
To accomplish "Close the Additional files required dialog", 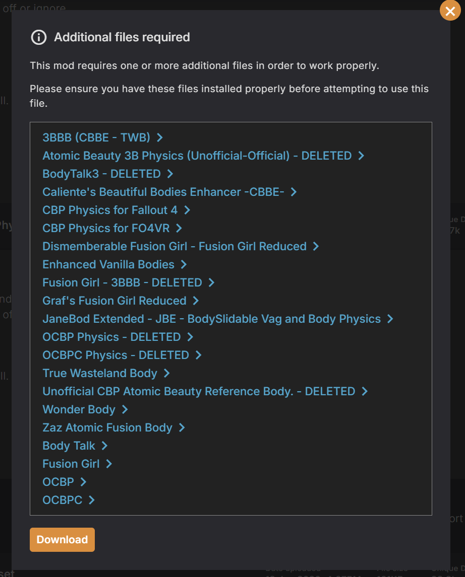I will (x=450, y=11).
